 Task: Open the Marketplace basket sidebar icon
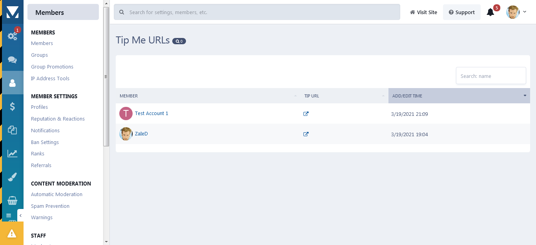(x=13, y=200)
